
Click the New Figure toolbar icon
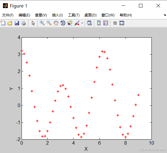(3, 23)
